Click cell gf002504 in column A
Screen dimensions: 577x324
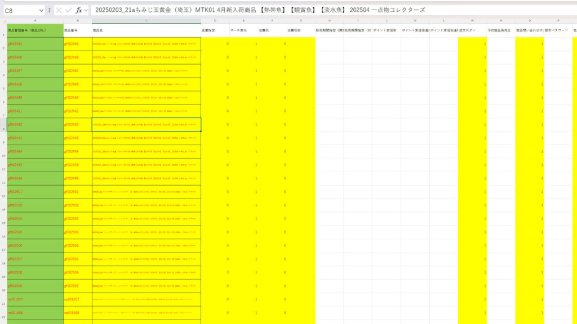(x=35, y=219)
